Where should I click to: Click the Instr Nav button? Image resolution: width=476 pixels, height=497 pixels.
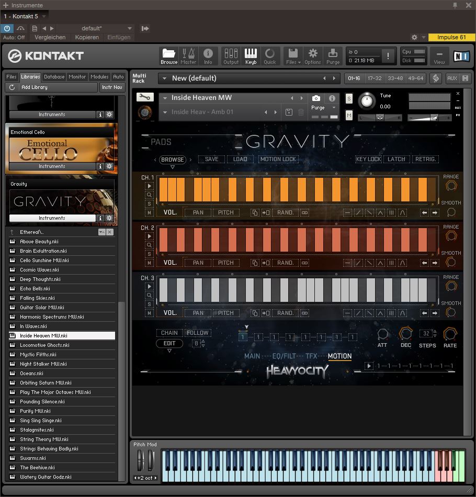[x=112, y=87]
